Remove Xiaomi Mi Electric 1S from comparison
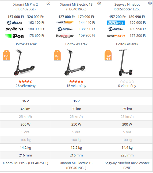153x173 pixels. pos(99,3)
